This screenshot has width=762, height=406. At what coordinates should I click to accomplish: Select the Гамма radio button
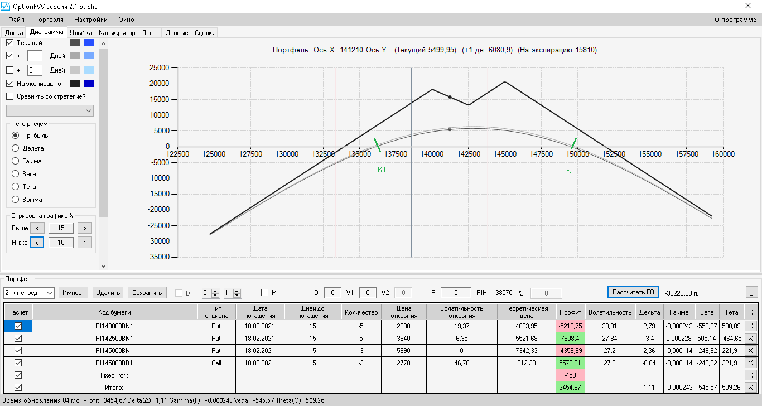point(16,161)
